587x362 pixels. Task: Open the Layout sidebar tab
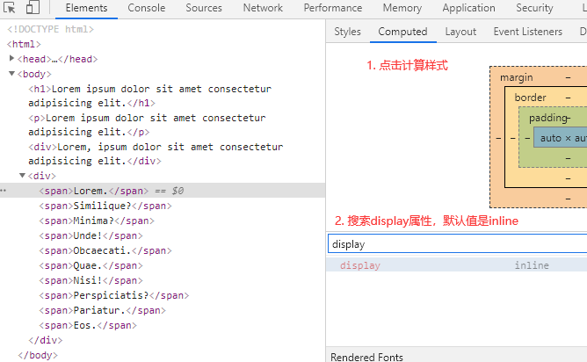[460, 32]
